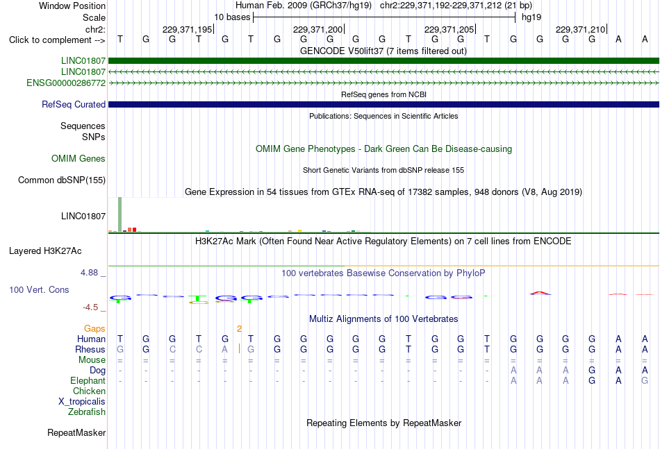Image resolution: width=660 pixels, height=449 pixels.
Task: Click the 229,371,210 position label
Action: [580, 29]
